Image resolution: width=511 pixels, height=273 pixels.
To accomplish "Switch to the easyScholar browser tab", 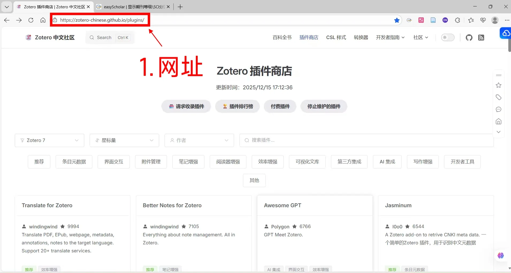I will coord(131,7).
